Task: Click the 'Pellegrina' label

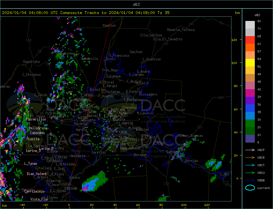Action: [38, 128]
